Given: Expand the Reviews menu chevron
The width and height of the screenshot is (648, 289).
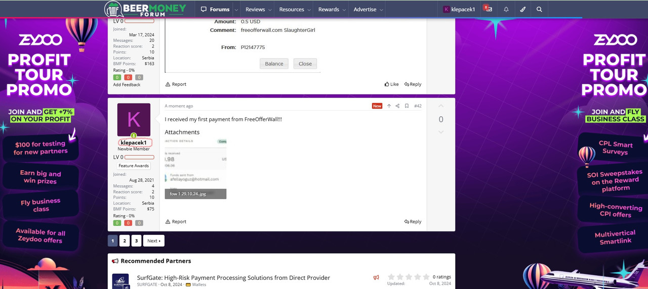Looking at the screenshot, I should [x=270, y=10].
